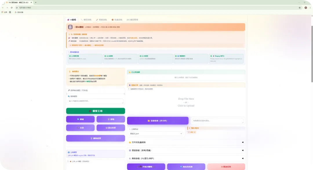Screen dimensions: 313x170
Task: Click the green check on the first module health card
Action: tap(70, 56)
